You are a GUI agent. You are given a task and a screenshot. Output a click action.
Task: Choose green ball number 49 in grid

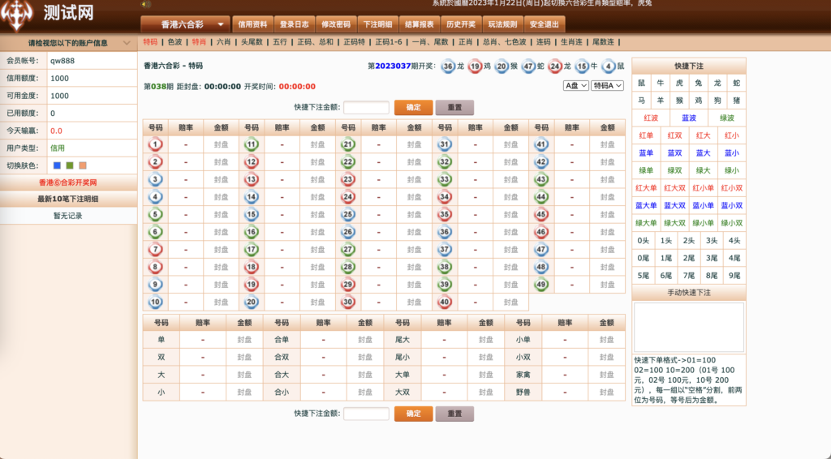tap(541, 284)
